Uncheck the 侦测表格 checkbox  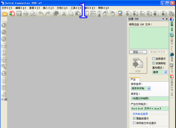click(x=153, y=63)
